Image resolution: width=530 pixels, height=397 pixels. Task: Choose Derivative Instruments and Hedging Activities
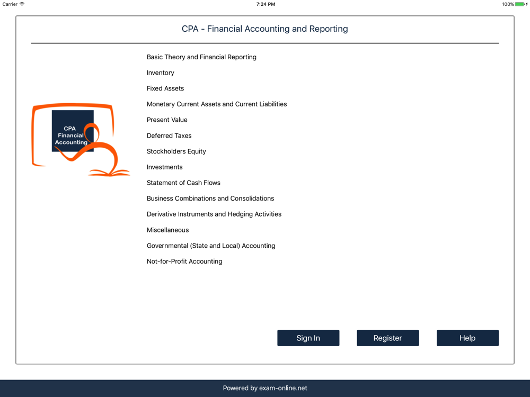coord(214,214)
